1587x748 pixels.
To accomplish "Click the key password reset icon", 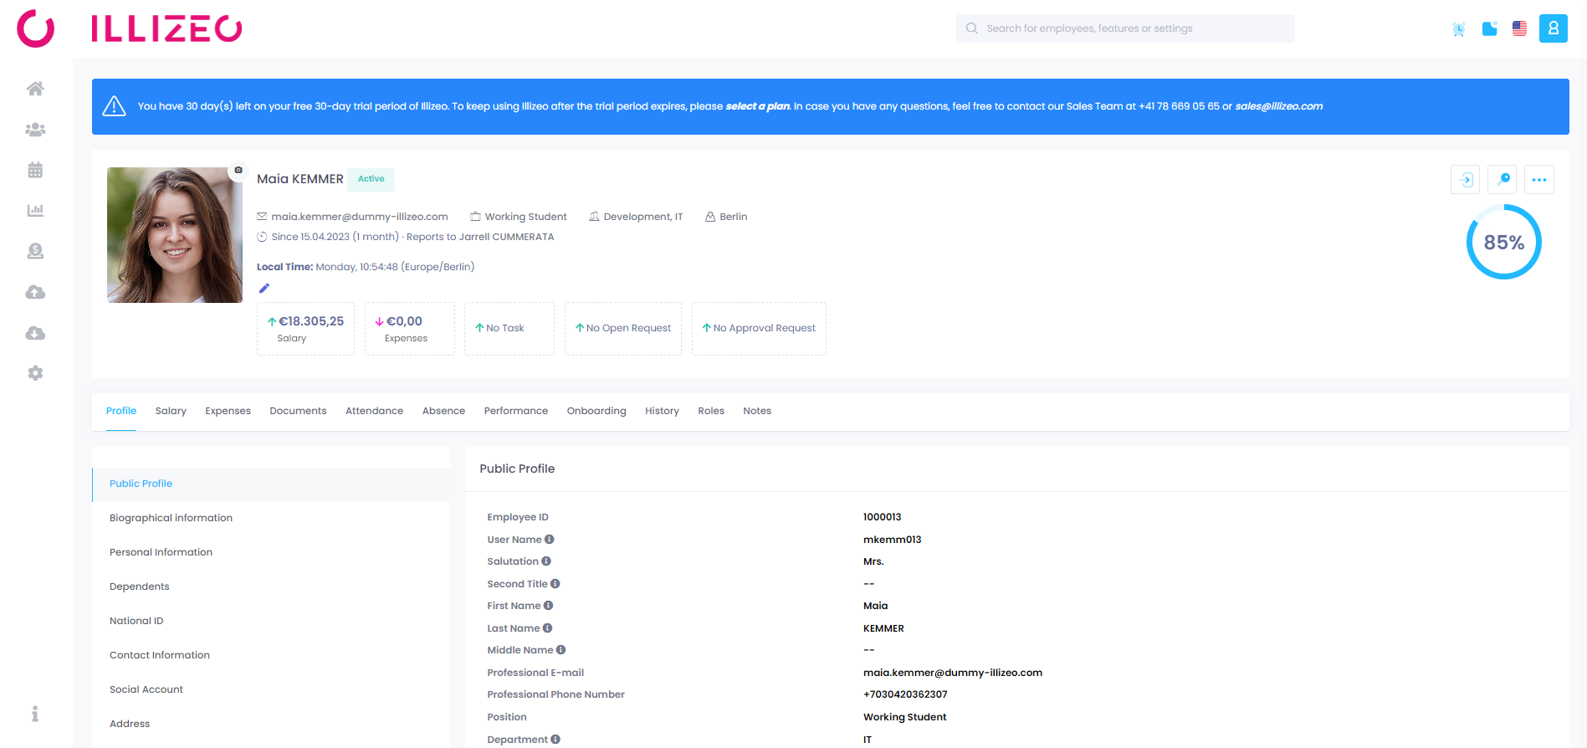I will pyautogui.click(x=1503, y=180).
